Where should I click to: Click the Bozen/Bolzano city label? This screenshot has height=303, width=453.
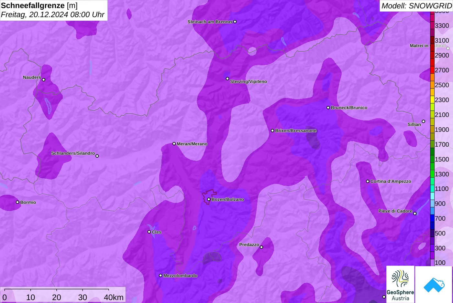(228, 199)
